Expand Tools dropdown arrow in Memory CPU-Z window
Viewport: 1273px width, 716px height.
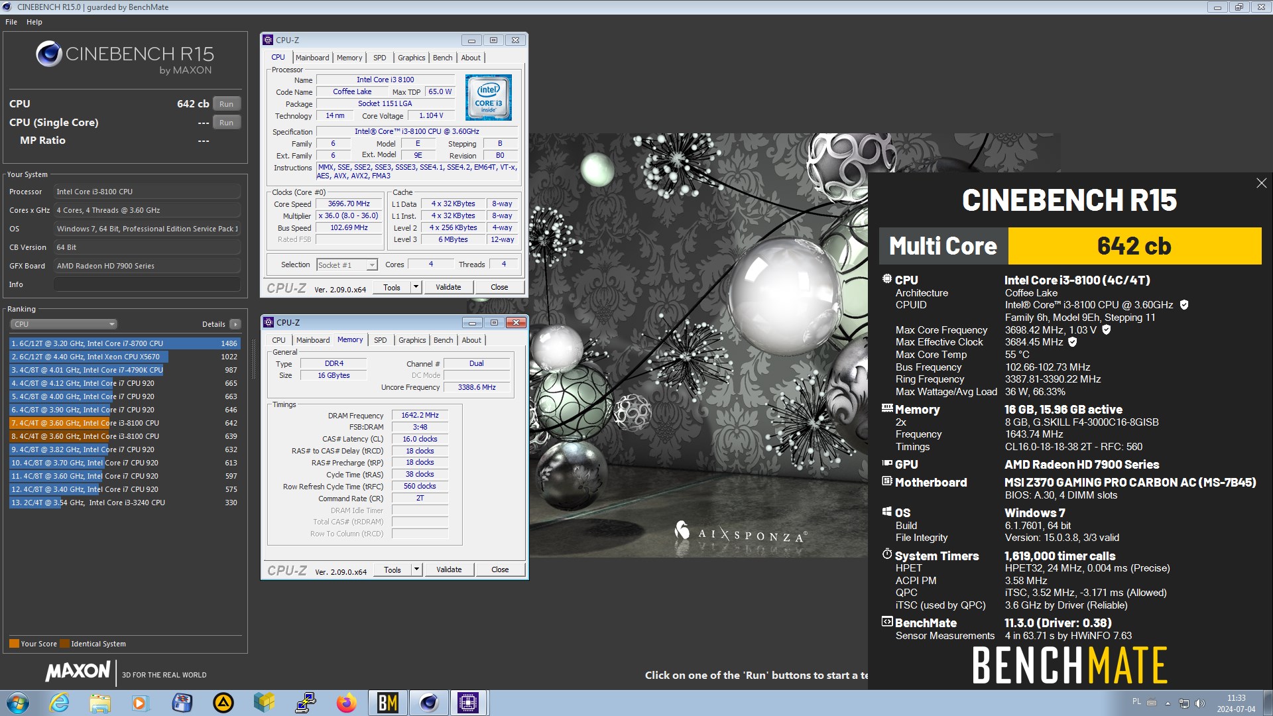416,569
